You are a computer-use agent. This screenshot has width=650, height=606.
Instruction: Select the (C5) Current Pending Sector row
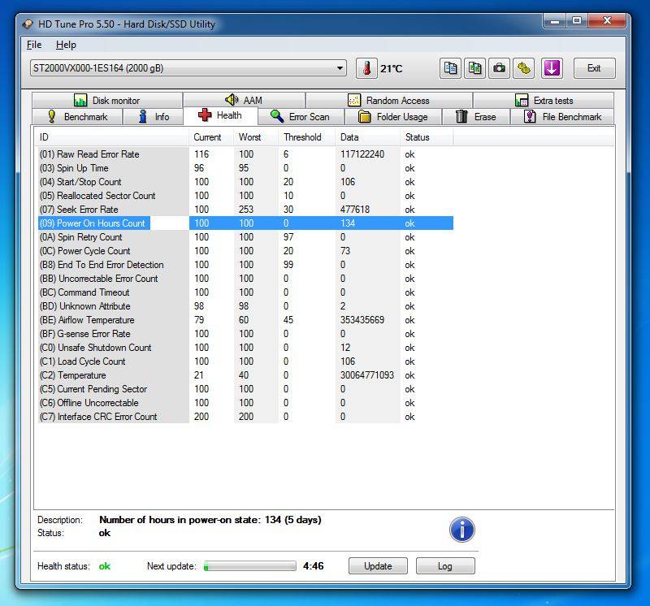point(245,389)
